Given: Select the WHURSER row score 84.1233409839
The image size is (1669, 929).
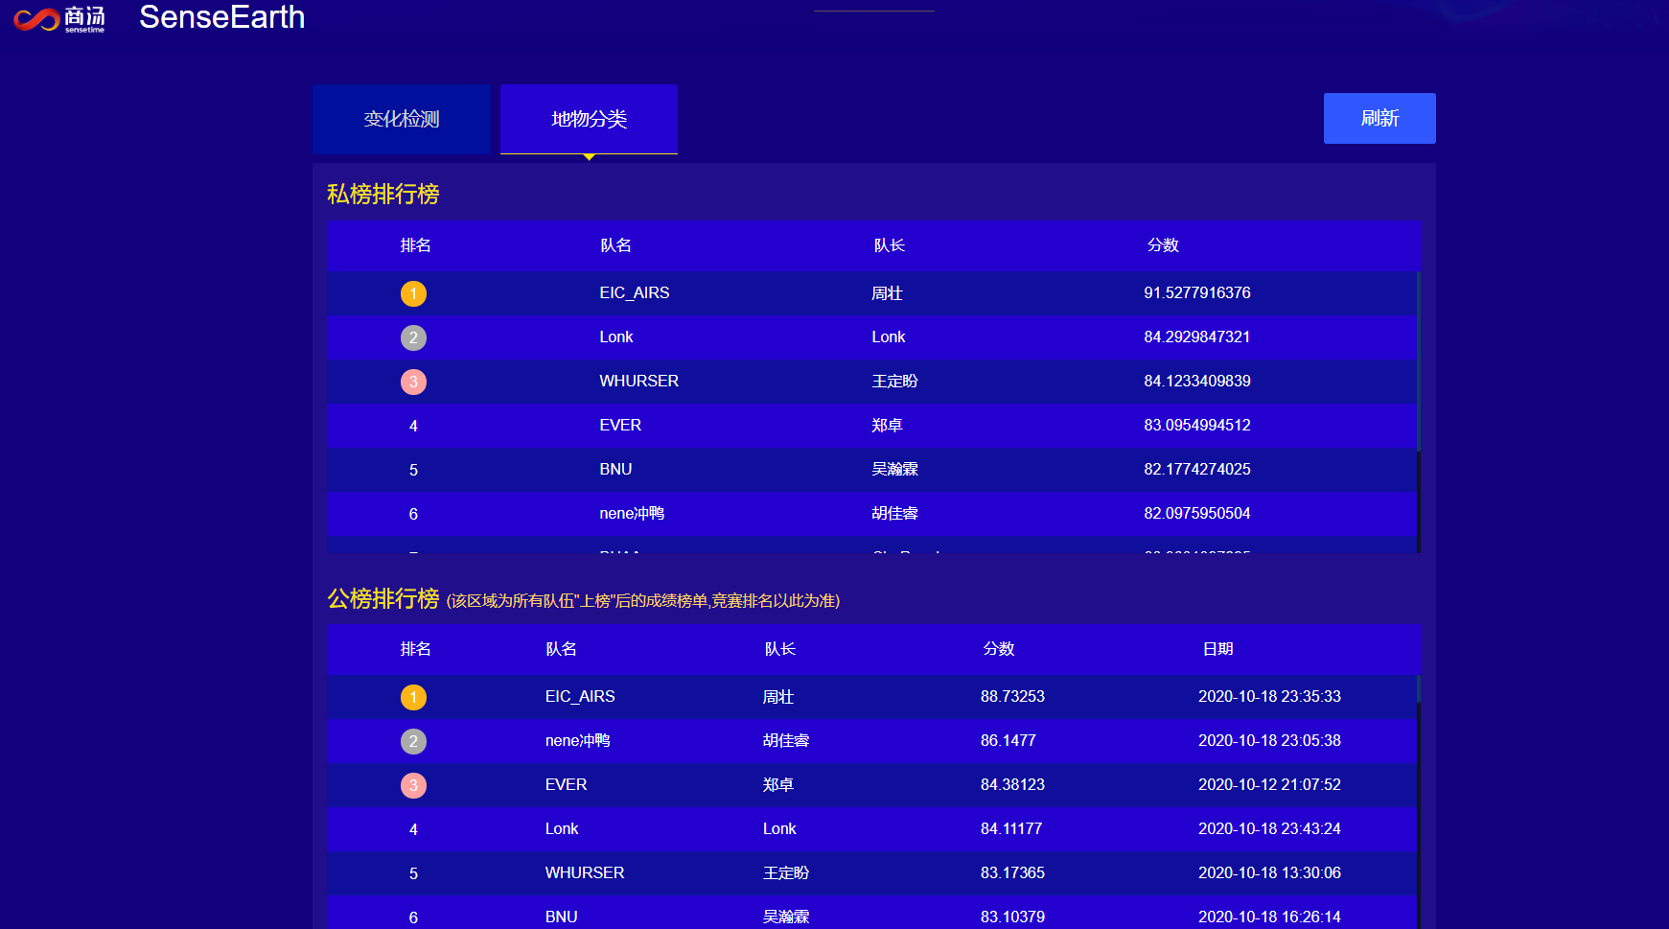Looking at the screenshot, I should coord(1196,382).
